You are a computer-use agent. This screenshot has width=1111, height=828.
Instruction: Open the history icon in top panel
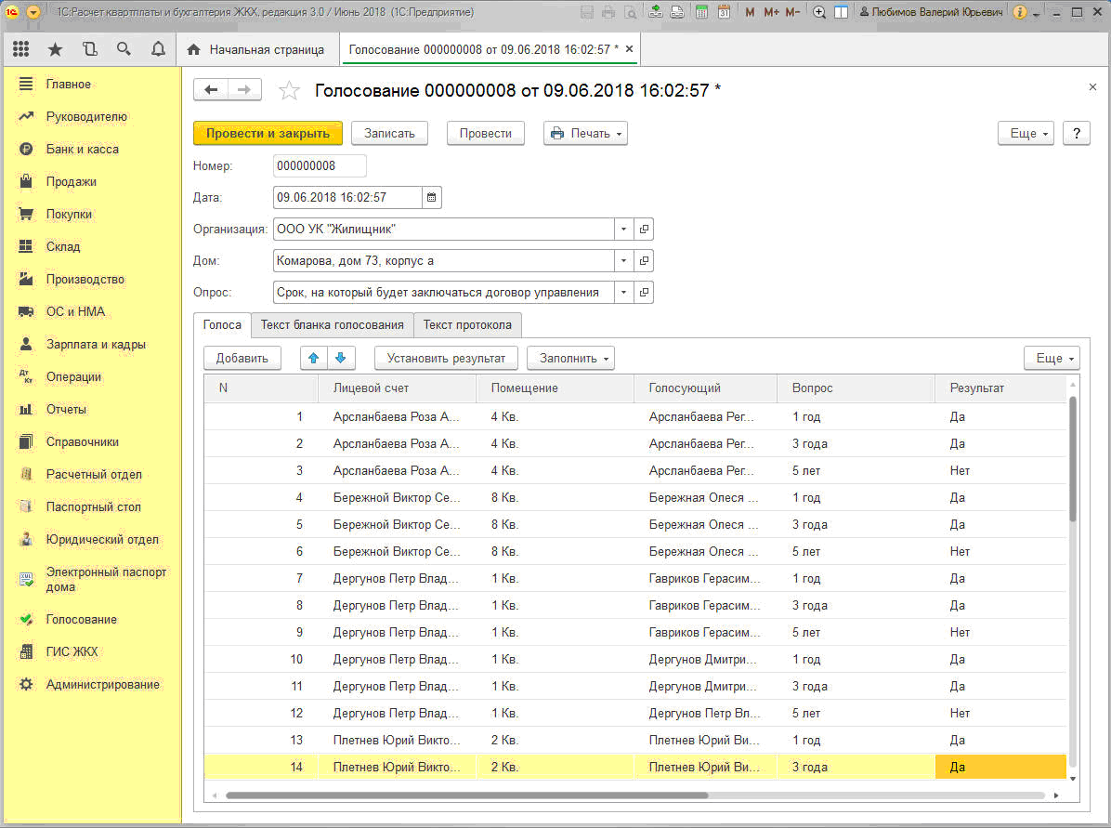coord(89,49)
